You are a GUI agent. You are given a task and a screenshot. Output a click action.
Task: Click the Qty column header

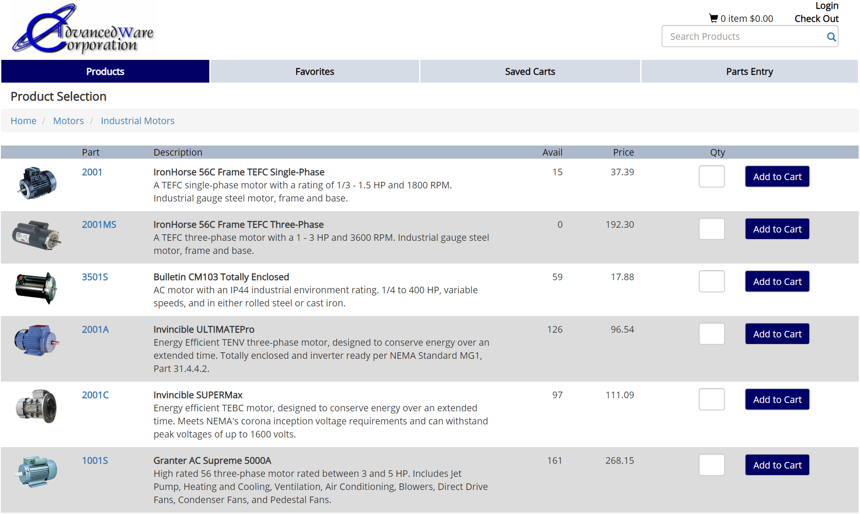coord(718,153)
